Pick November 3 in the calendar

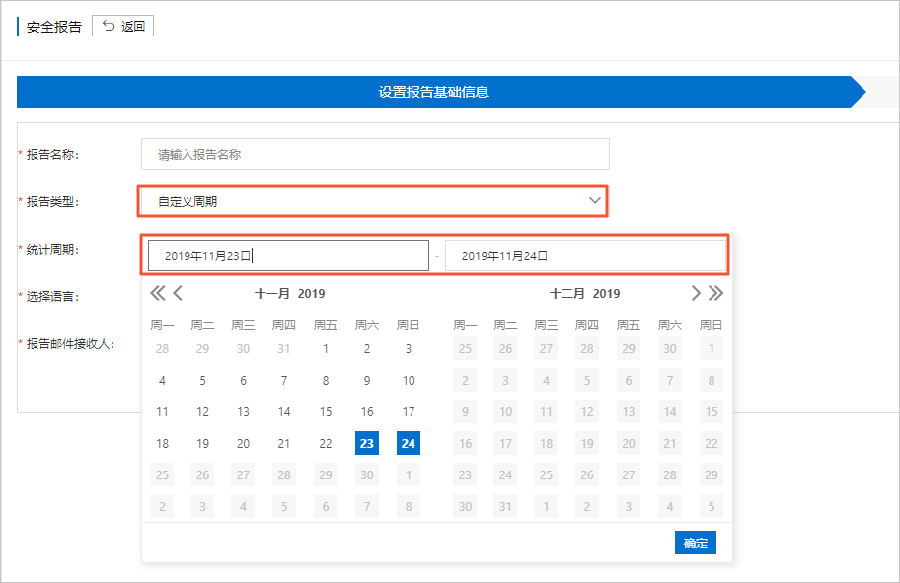pyautogui.click(x=409, y=348)
